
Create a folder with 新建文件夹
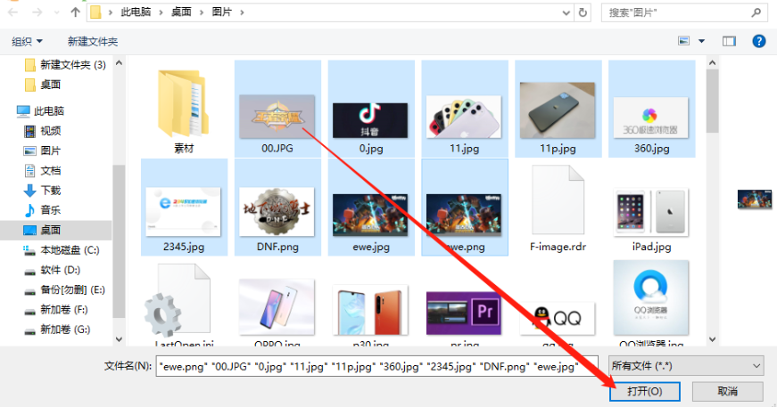[93, 42]
